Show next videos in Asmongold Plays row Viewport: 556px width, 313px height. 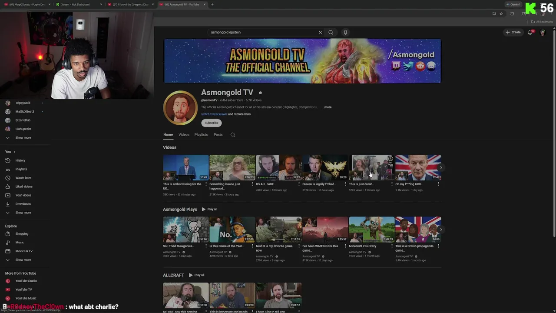click(441, 230)
